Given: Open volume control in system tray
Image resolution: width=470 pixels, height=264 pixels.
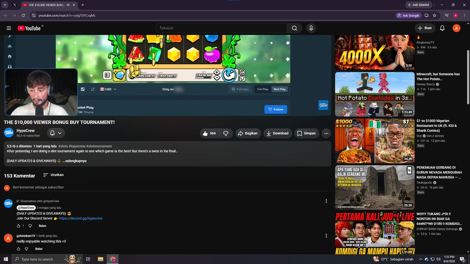Looking at the screenshot, I should pos(439,259).
